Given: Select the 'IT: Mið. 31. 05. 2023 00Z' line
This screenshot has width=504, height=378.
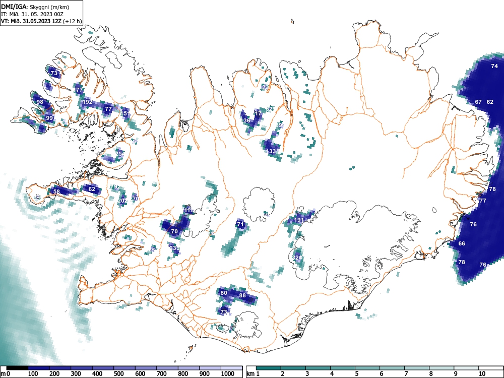Looking at the screenshot, I should (32, 14).
